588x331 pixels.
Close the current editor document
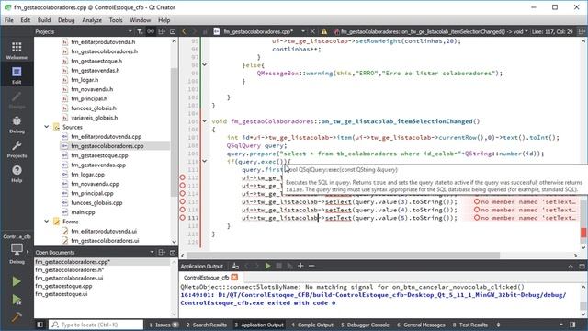pos(312,31)
